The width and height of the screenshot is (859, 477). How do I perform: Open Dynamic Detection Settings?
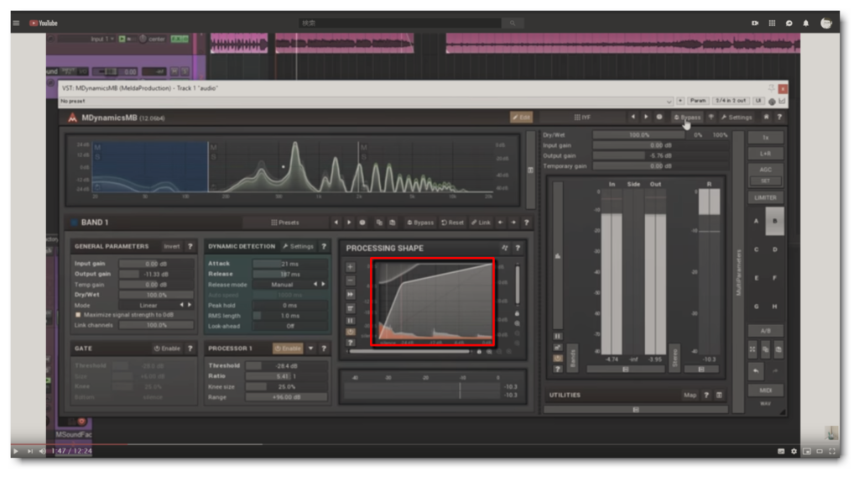[299, 247]
